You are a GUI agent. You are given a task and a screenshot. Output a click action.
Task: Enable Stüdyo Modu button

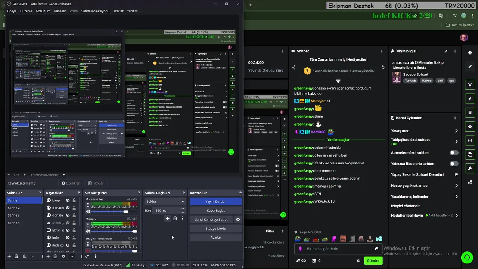(215, 228)
